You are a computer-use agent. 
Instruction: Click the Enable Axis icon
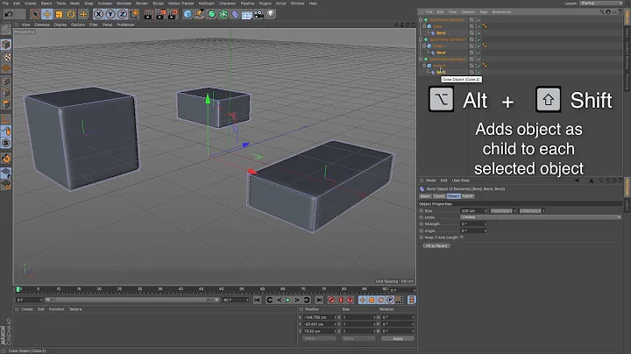[6, 119]
